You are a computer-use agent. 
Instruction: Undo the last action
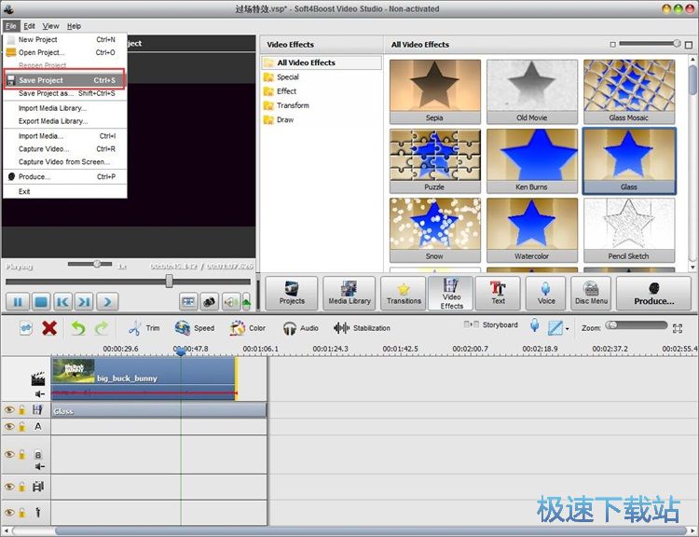point(78,328)
